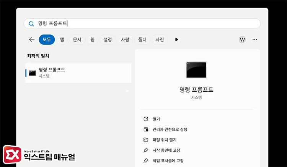Click the search box containing 명령 프롬프트
This screenshot has height=167, width=287.
tap(142, 24)
